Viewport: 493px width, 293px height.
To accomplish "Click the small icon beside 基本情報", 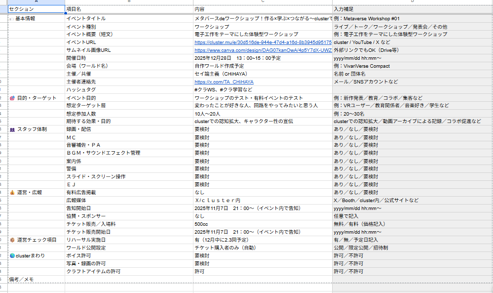I will [x=11, y=19].
